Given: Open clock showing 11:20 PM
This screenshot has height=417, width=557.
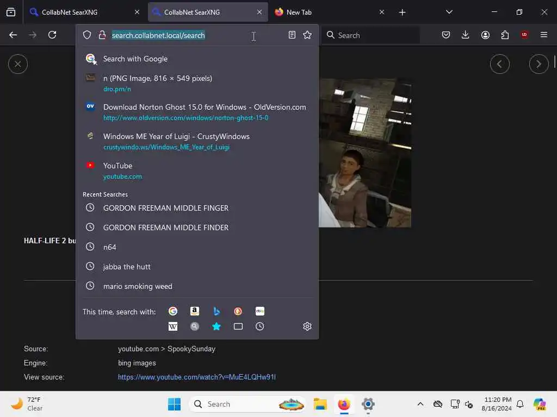Looking at the screenshot, I should pyautogui.click(x=497, y=404).
